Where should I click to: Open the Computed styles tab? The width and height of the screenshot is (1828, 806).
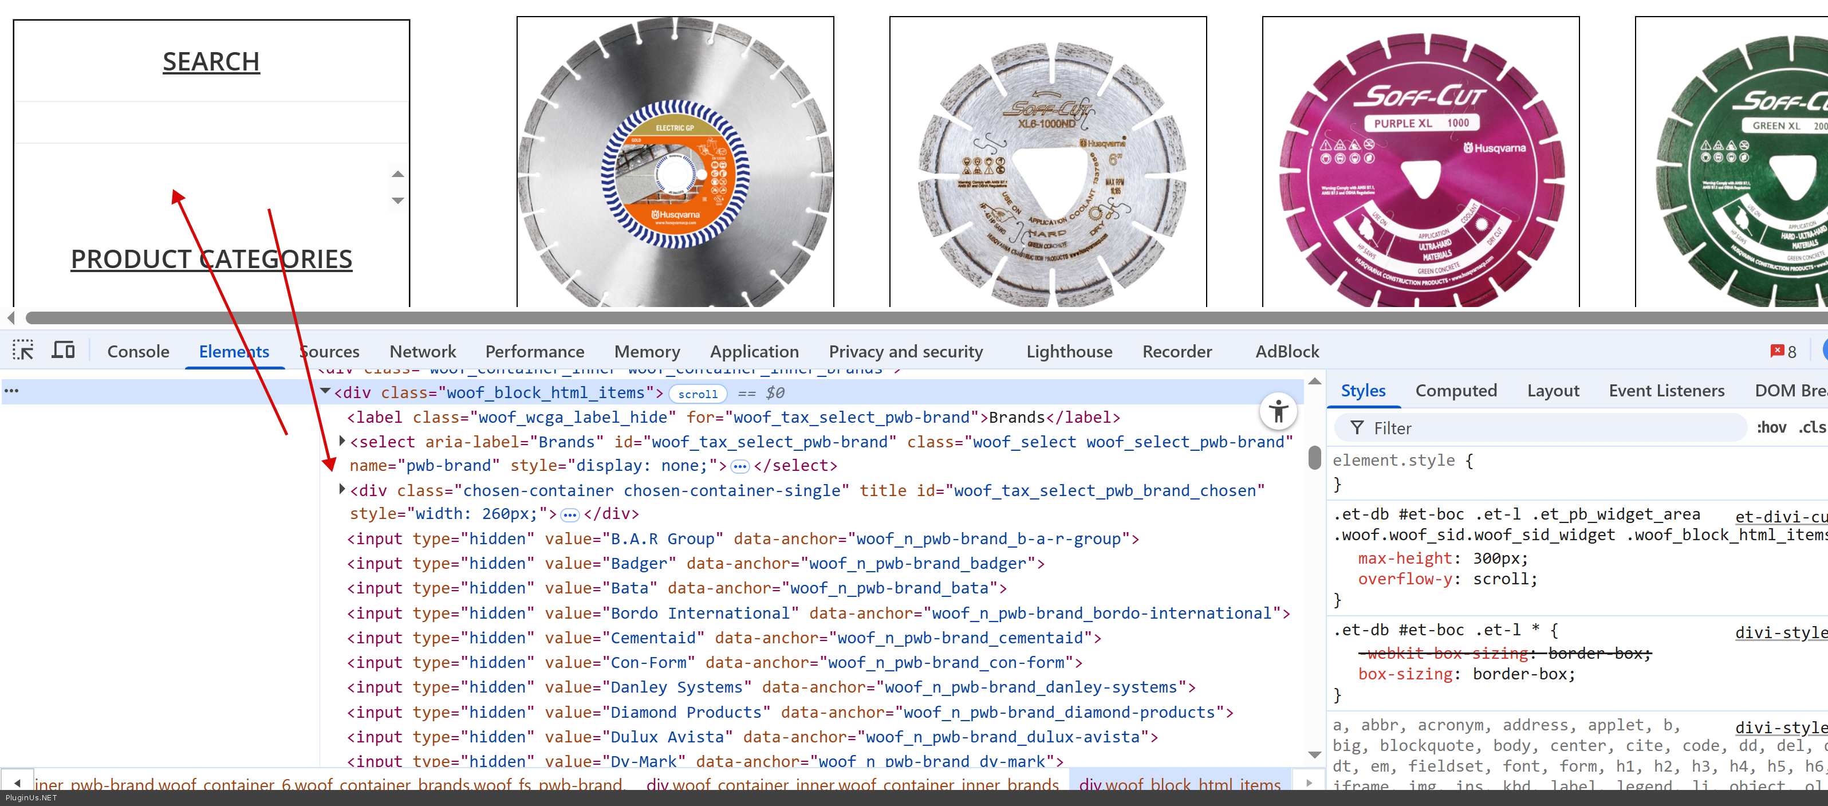[x=1455, y=391]
